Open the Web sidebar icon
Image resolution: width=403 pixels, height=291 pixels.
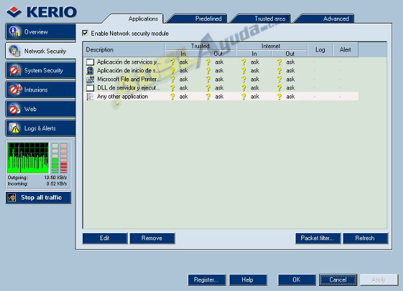pos(15,109)
